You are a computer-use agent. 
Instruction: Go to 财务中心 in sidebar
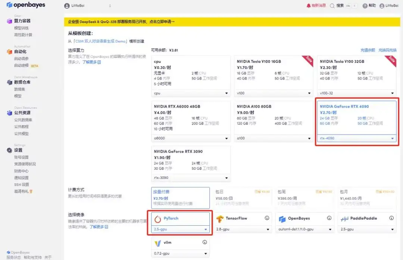pyautogui.click(x=21, y=171)
